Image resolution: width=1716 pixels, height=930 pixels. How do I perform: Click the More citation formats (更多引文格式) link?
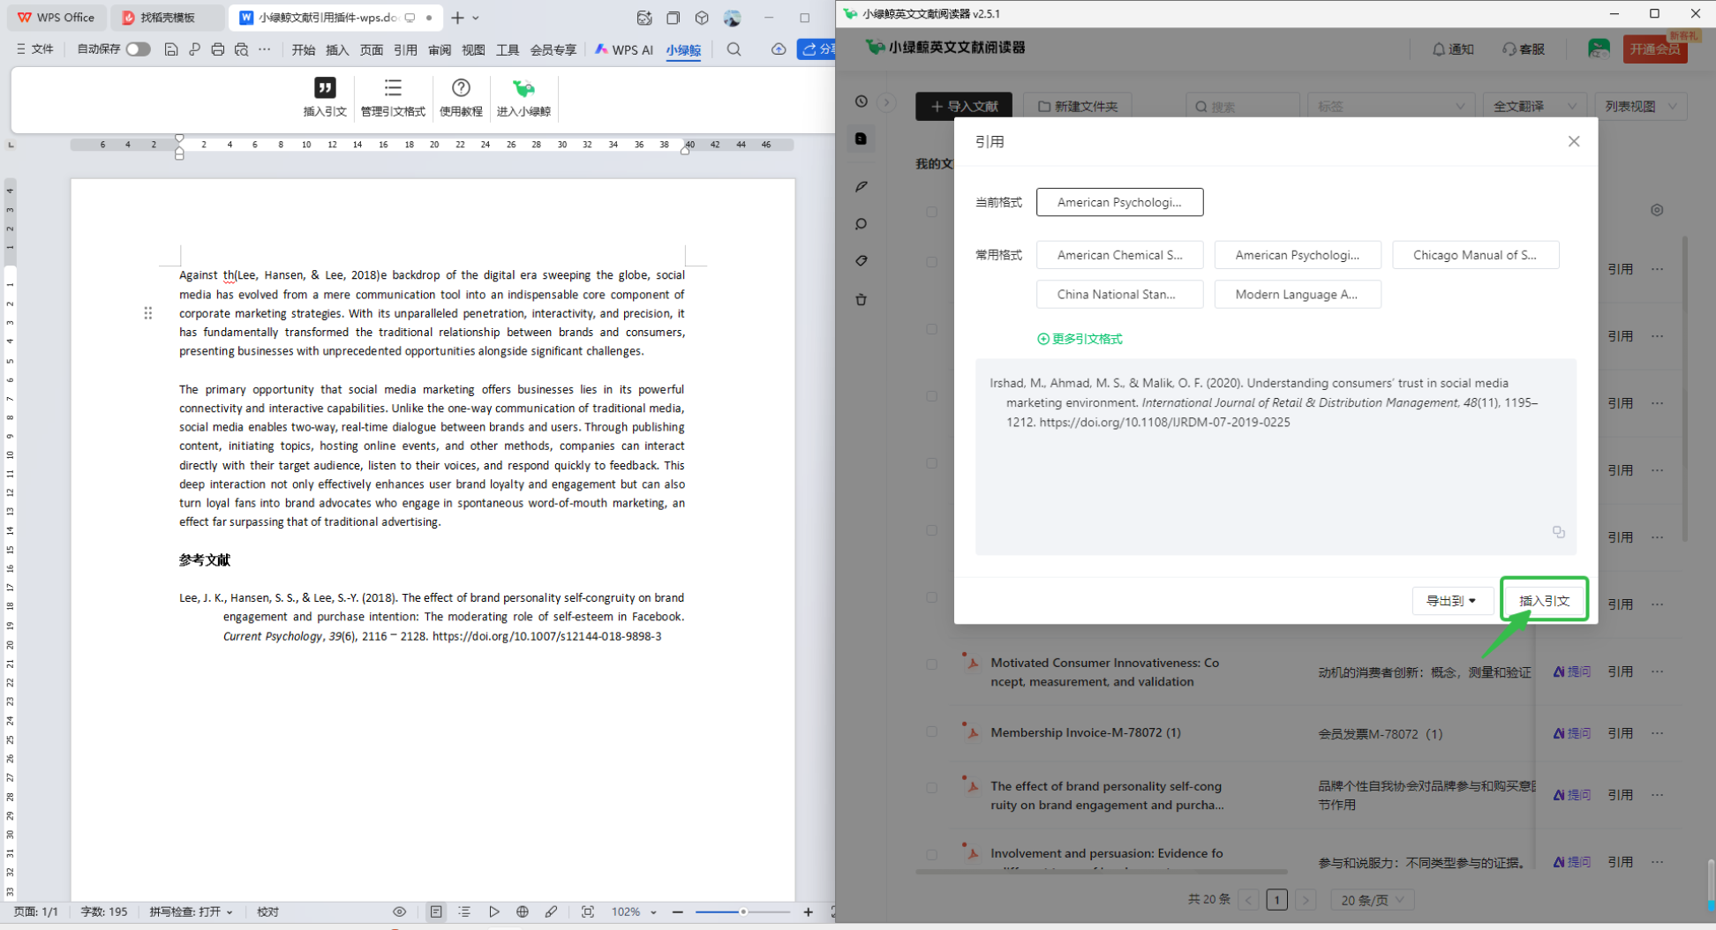tap(1080, 339)
